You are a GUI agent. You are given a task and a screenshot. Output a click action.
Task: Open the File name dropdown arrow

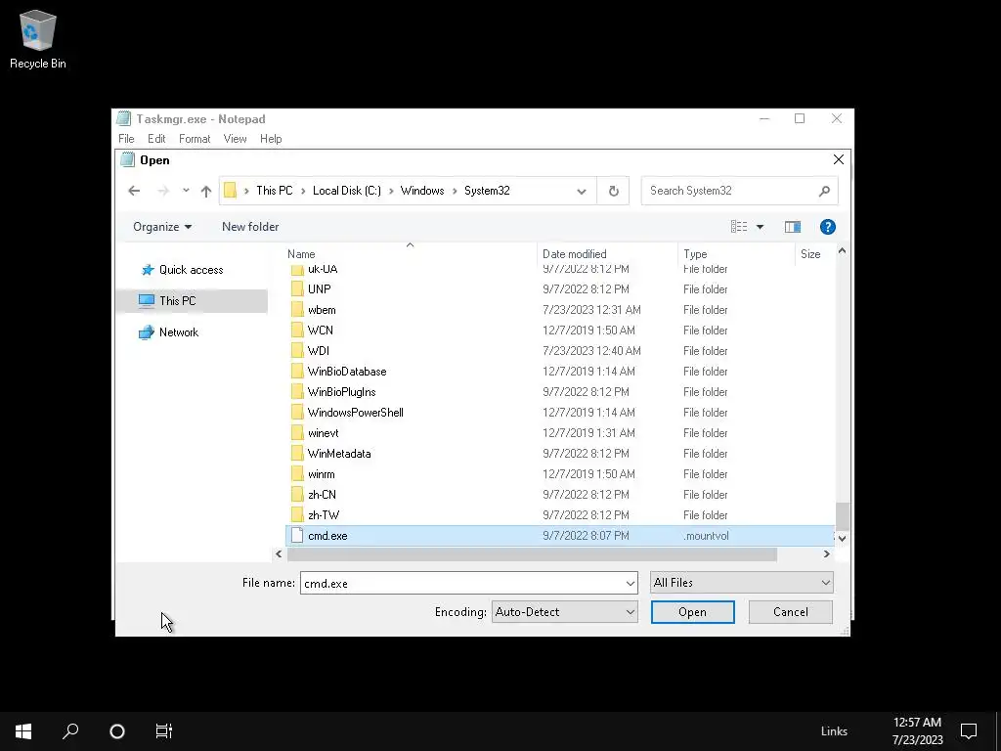pos(630,583)
